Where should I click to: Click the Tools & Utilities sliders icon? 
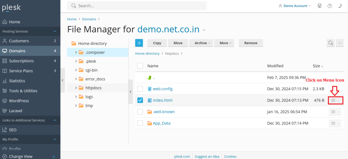(x=5, y=91)
